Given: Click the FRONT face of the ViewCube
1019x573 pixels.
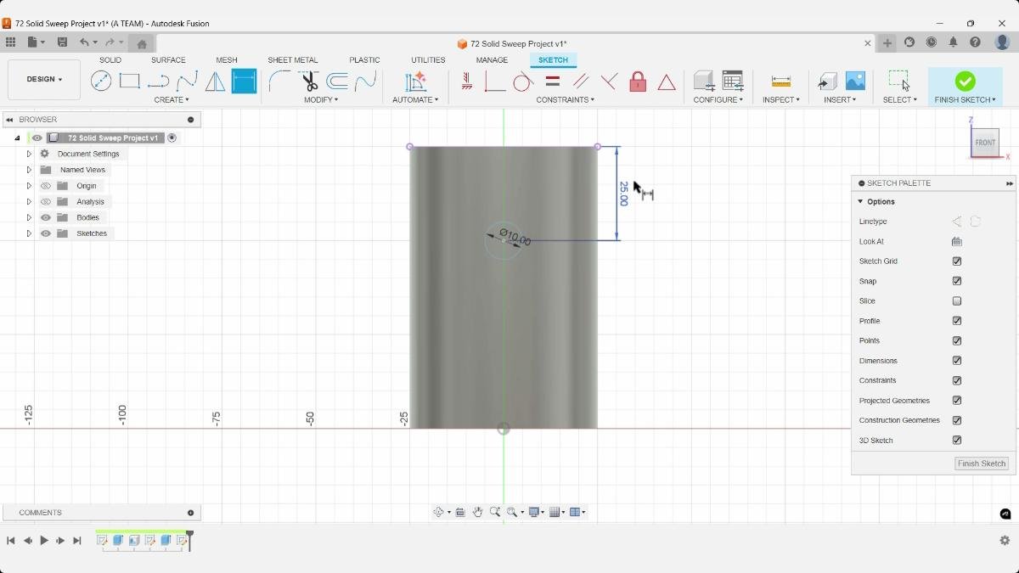Looking at the screenshot, I should click(985, 143).
